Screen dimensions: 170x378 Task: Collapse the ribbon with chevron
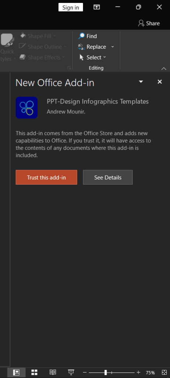pos(164,69)
